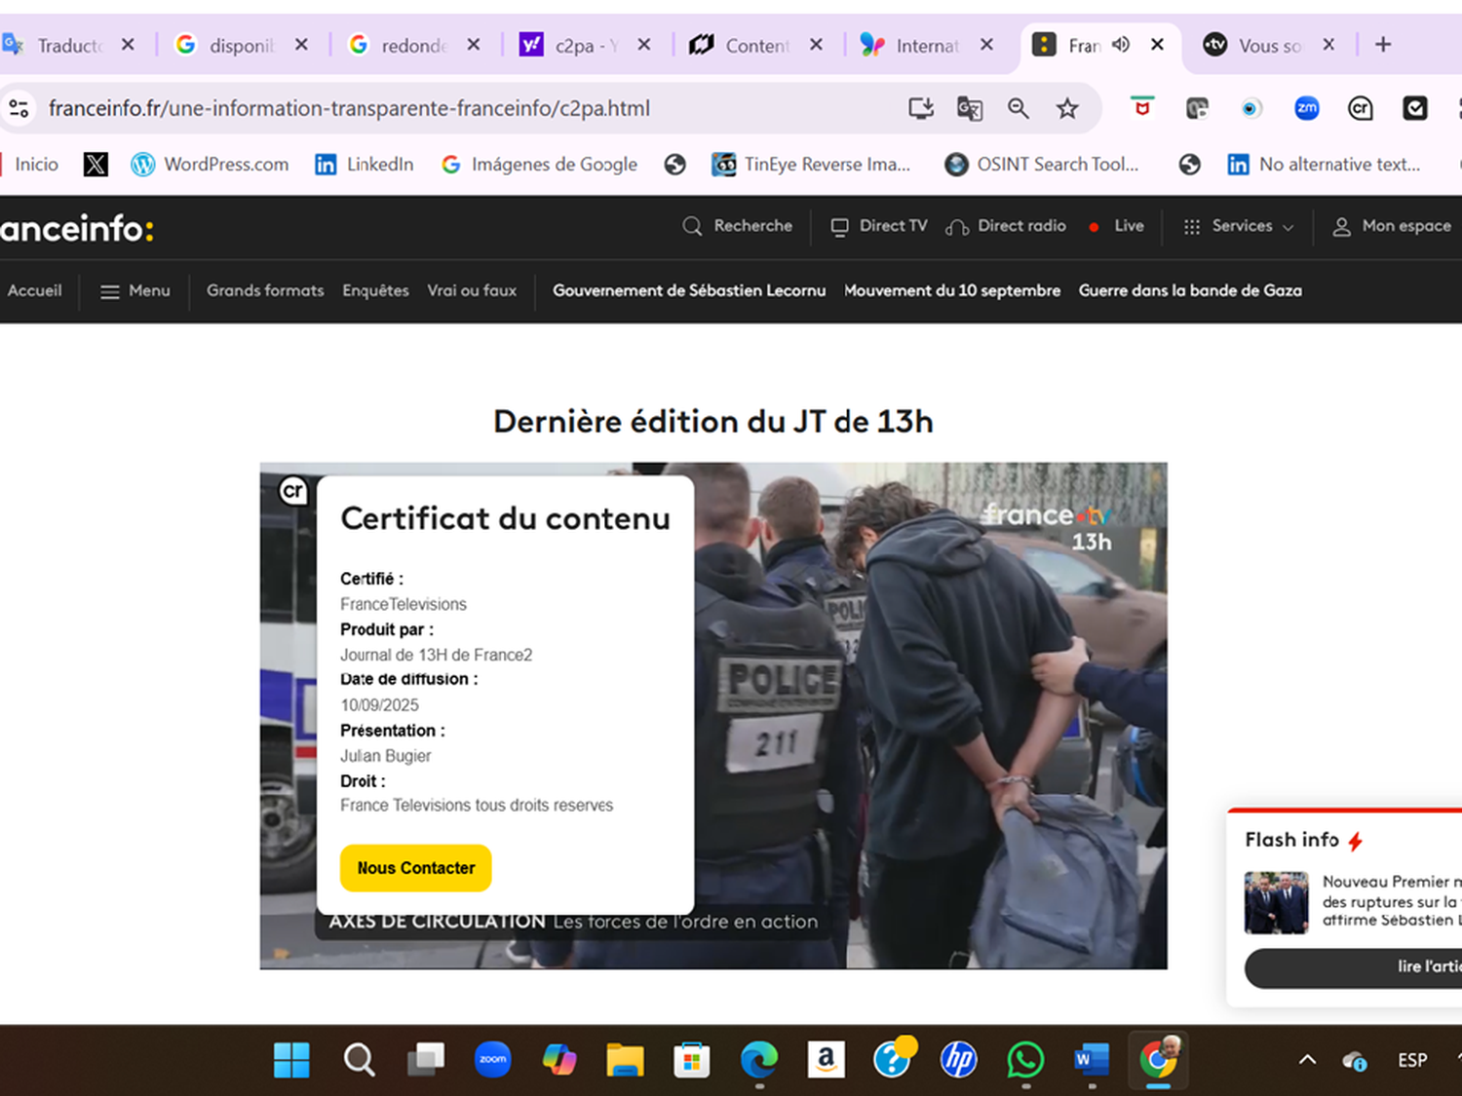1462x1096 pixels.
Task: Open Copilot from the taskbar
Action: [x=559, y=1059]
